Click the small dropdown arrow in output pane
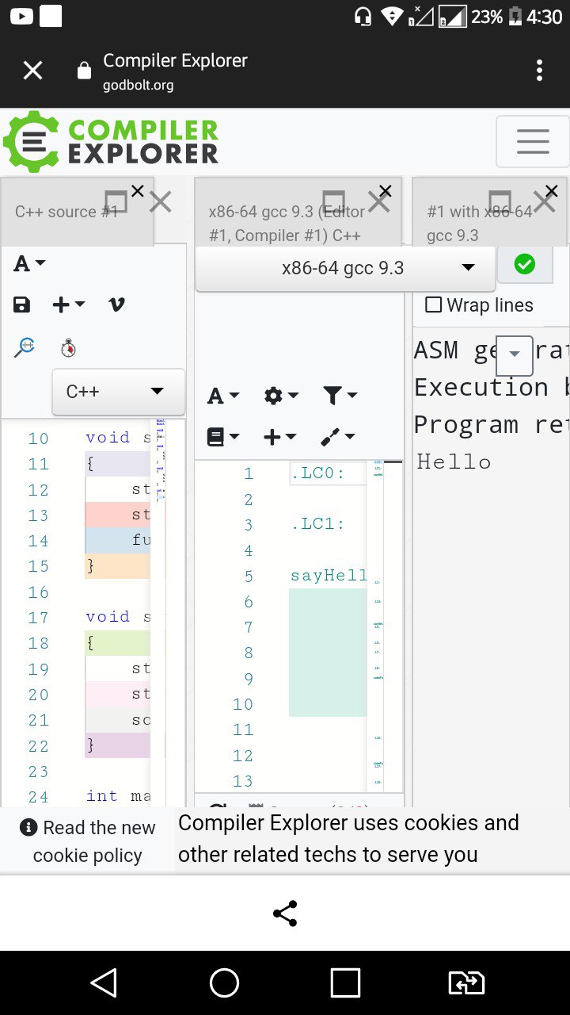This screenshot has height=1015, width=570. click(x=515, y=355)
